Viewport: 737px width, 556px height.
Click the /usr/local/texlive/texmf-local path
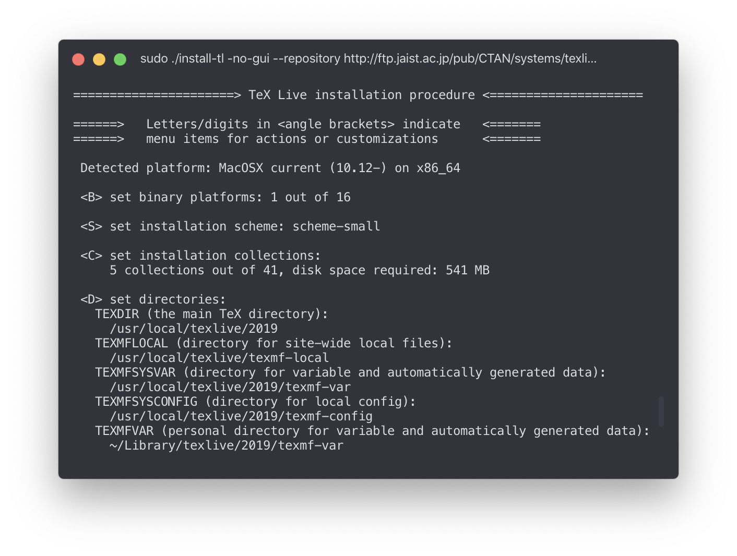tap(219, 358)
